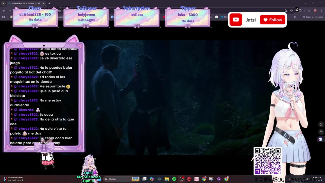Open the Chrome extensions puzzle icon
The image size is (325, 183).
coord(300,11)
